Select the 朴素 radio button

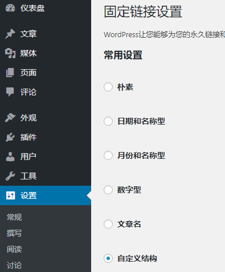(x=108, y=87)
